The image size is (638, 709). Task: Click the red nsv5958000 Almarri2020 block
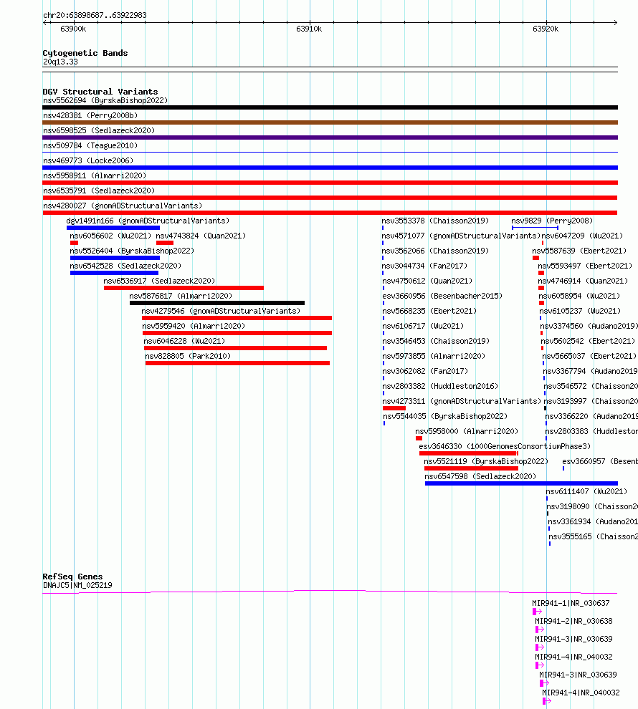tap(419, 438)
